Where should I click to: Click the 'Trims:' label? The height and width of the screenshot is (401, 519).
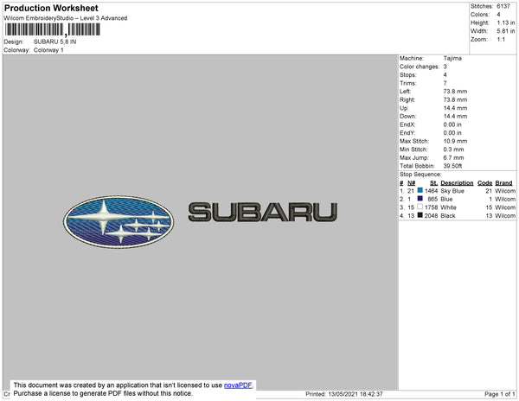(407, 83)
